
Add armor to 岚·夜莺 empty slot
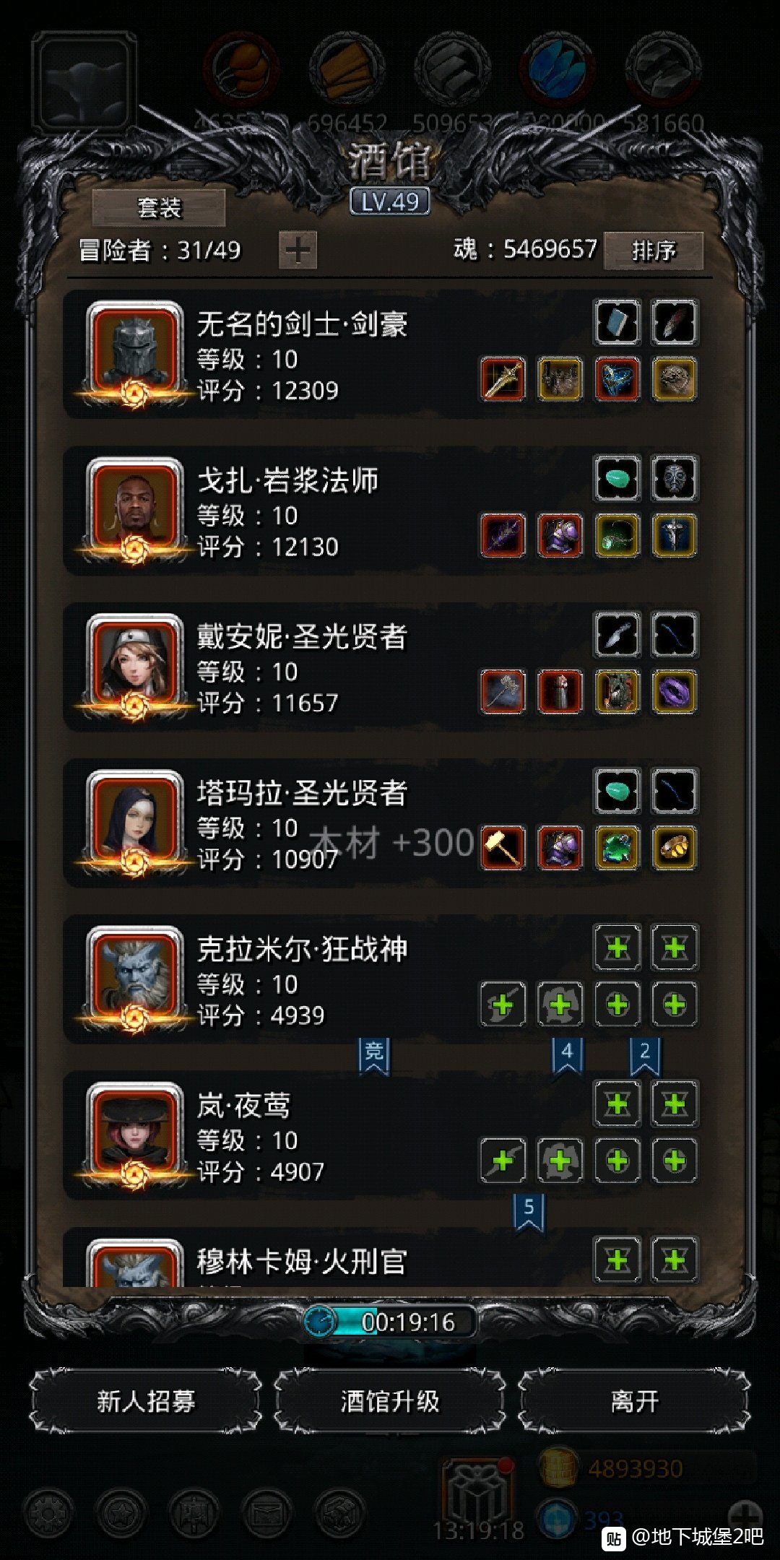coord(560,1161)
